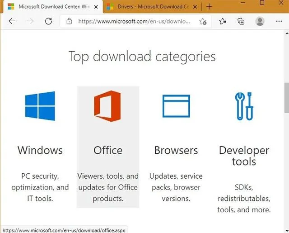Click the forward navigation arrow
Viewport: 289px width, 233px height.
click(x=30, y=21)
